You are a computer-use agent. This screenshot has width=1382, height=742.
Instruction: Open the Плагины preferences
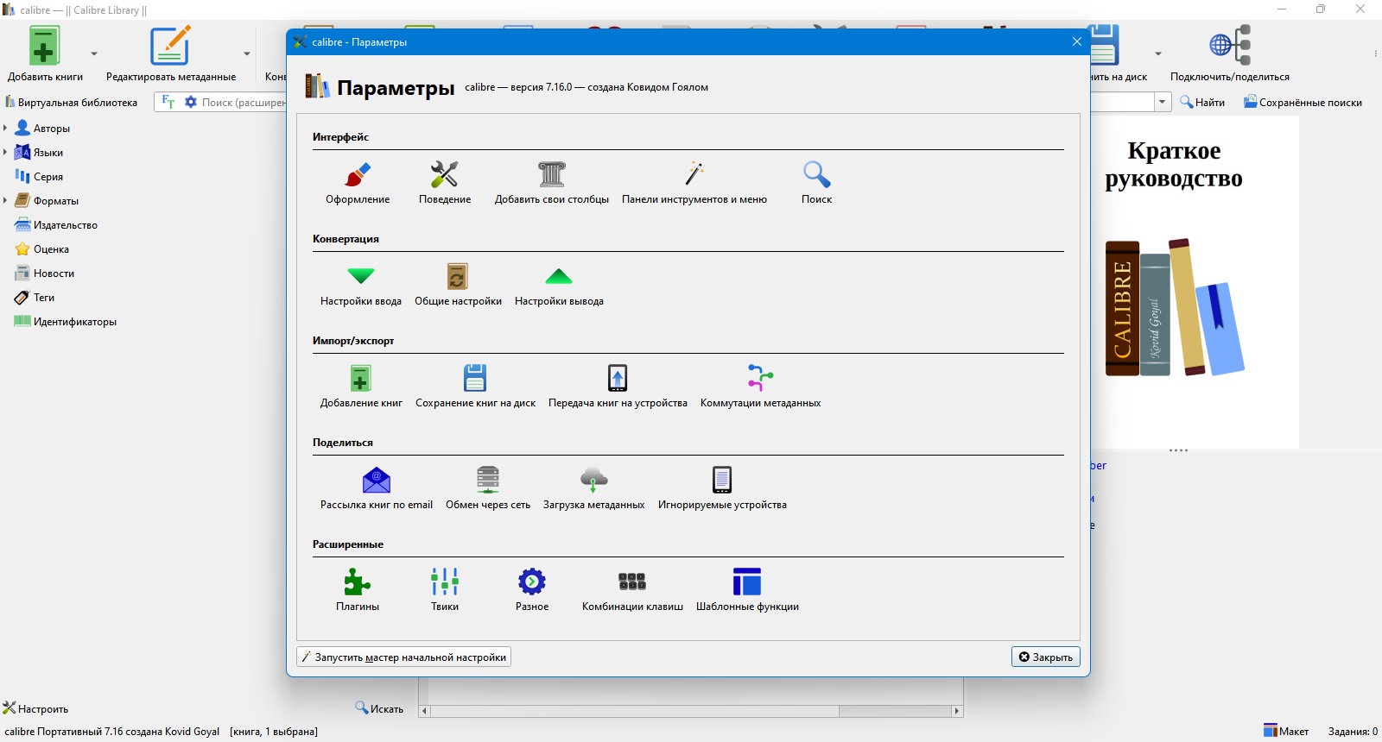coord(358,589)
